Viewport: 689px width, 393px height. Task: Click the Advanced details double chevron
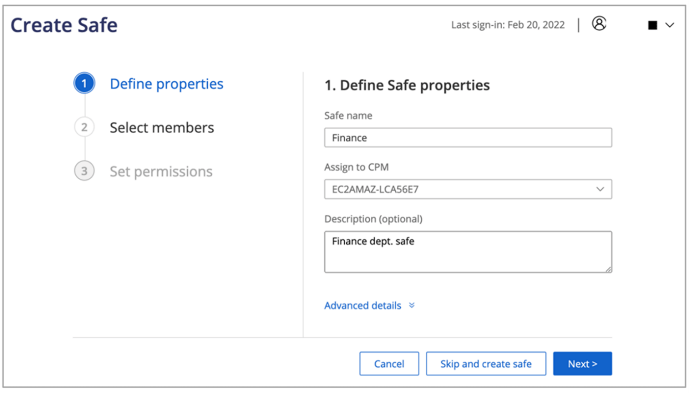click(x=411, y=305)
